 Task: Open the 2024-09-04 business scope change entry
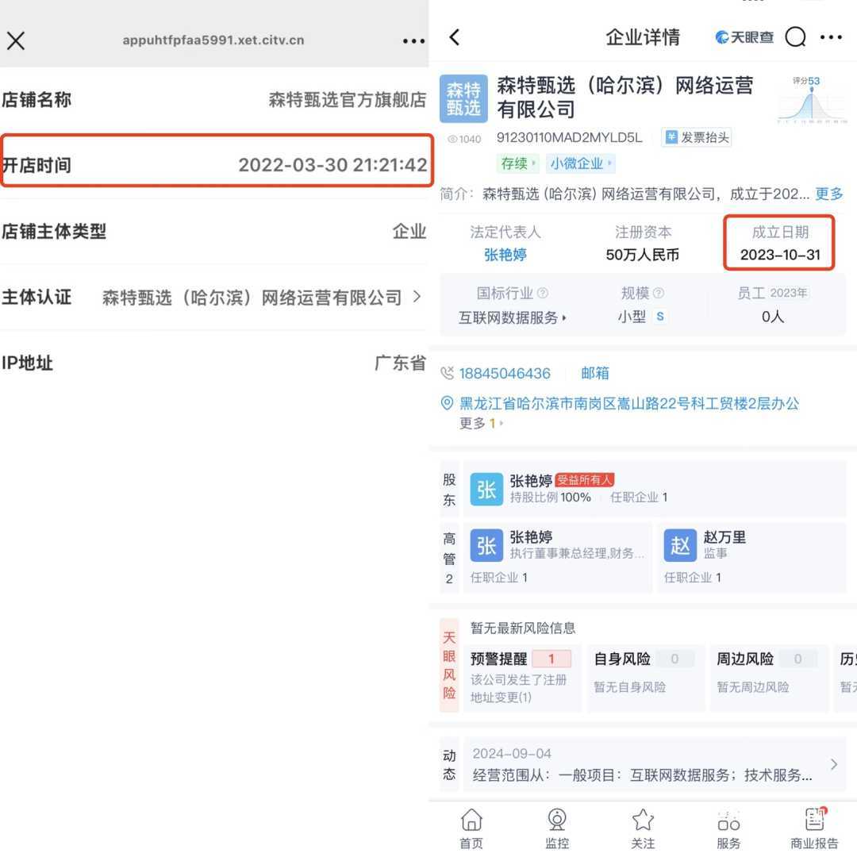tap(655, 764)
